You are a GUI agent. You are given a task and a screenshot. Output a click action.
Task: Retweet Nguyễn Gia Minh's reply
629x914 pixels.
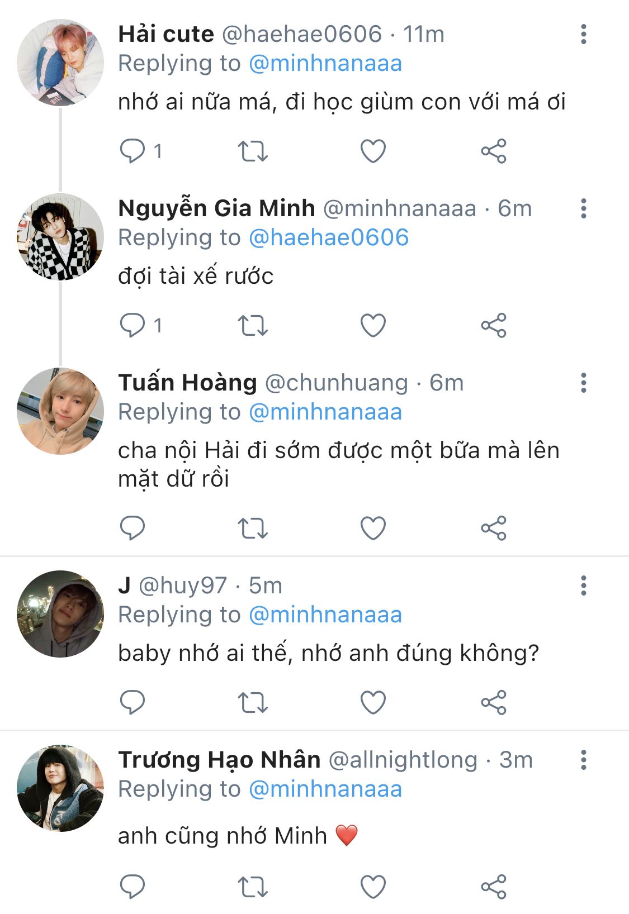[x=253, y=325]
